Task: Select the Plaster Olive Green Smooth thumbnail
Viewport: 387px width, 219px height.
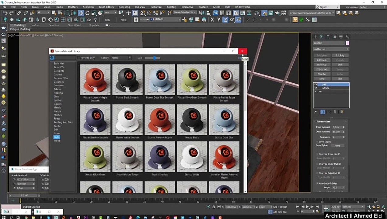Action: 192,80
